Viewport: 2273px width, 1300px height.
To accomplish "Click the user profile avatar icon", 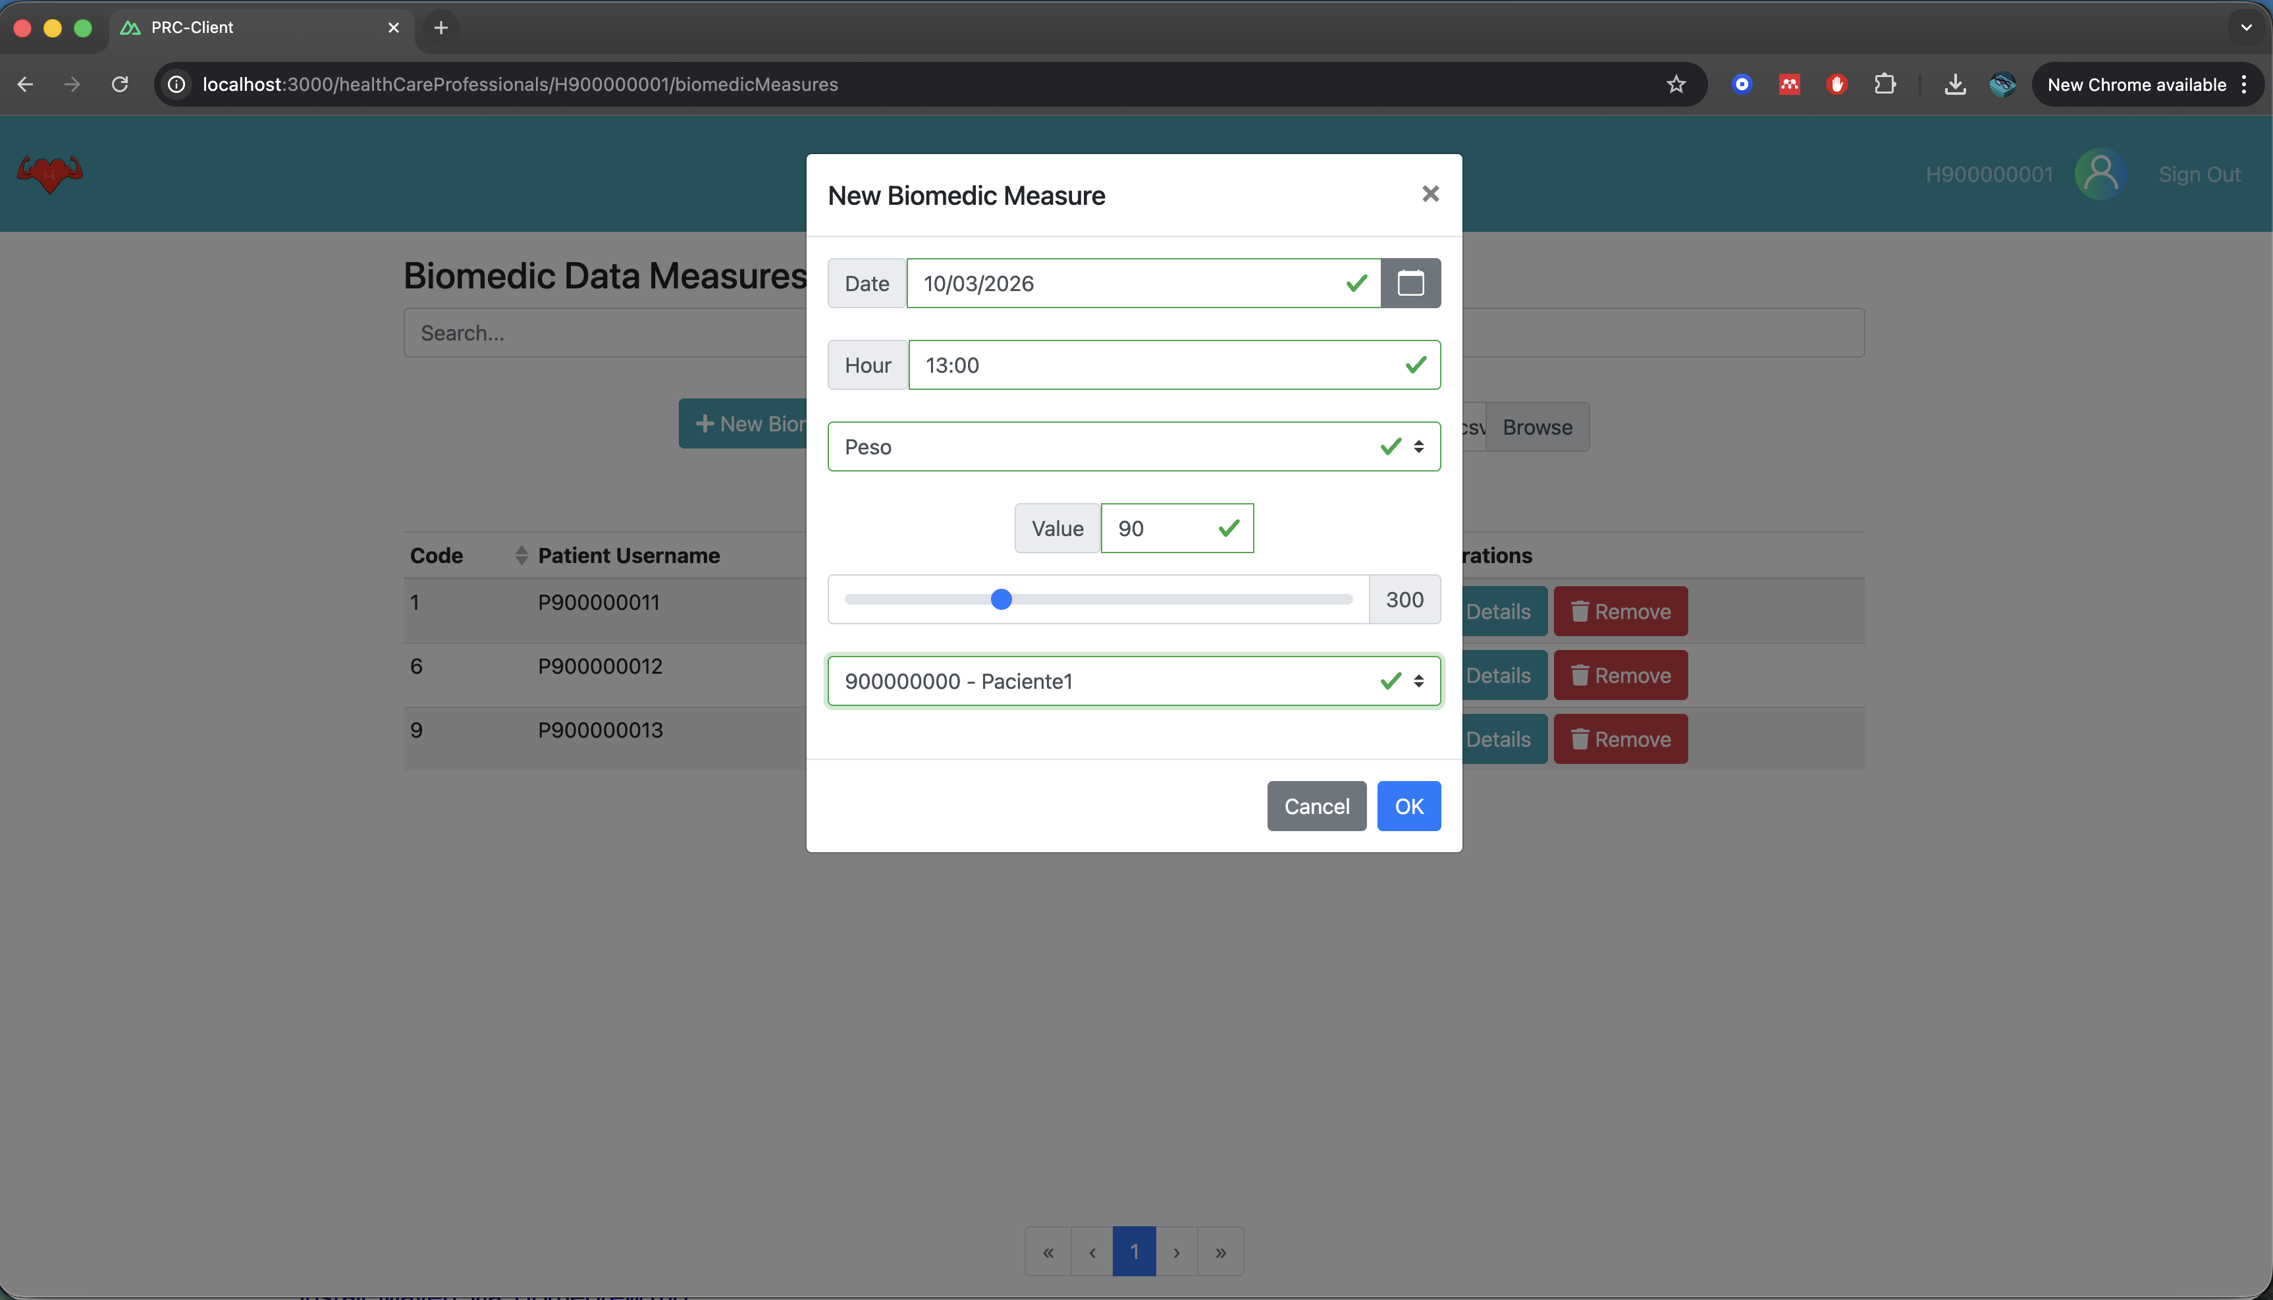I will pyautogui.click(x=2100, y=174).
